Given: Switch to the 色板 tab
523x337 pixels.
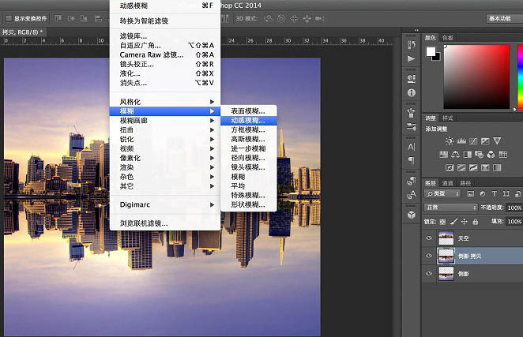Looking at the screenshot, I should (x=448, y=37).
